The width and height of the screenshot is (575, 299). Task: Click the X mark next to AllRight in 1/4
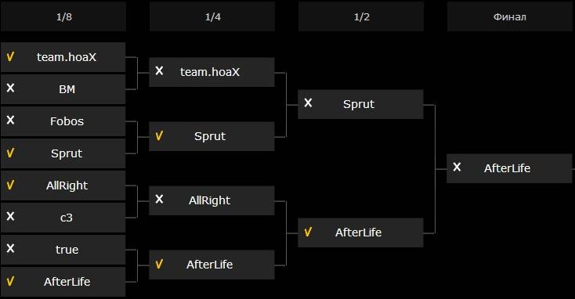click(x=159, y=200)
